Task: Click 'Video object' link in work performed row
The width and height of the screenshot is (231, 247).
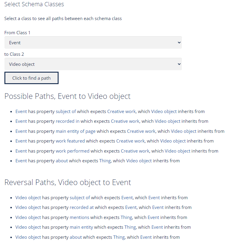Action: click(177, 151)
